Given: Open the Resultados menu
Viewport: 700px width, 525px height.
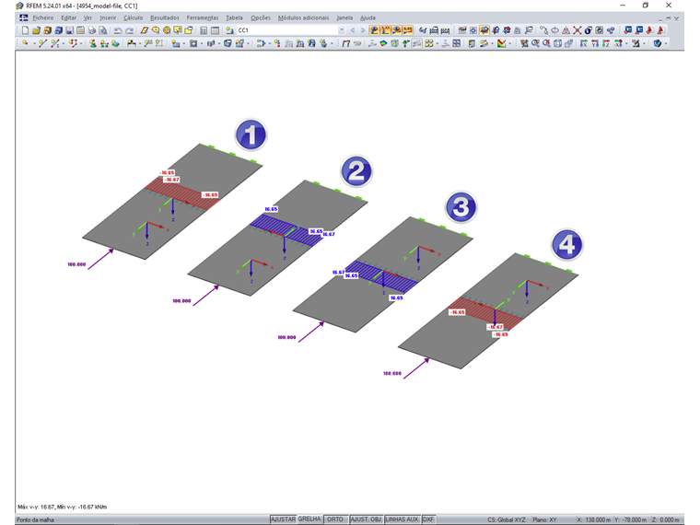Looking at the screenshot, I should click(x=164, y=17).
